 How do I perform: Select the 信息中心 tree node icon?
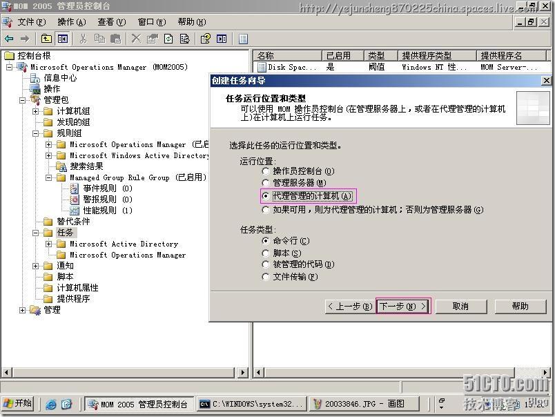pos(35,78)
